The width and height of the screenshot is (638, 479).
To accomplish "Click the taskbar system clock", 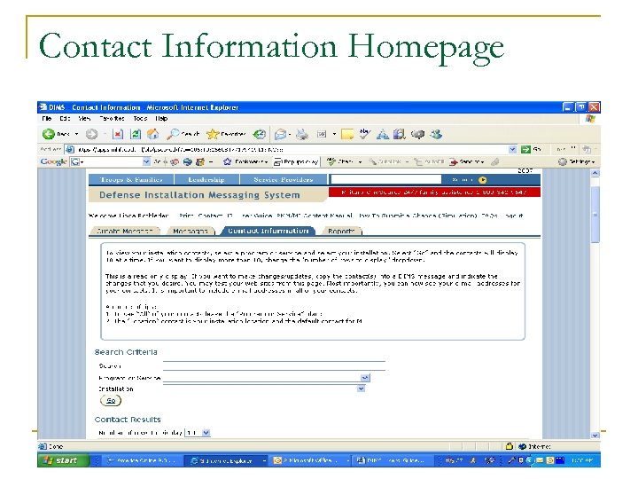I will click(582, 460).
